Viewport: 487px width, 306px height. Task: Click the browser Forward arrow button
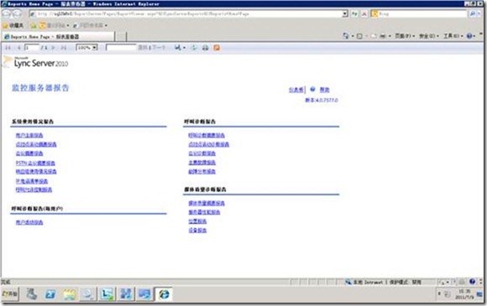[x=17, y=14]
